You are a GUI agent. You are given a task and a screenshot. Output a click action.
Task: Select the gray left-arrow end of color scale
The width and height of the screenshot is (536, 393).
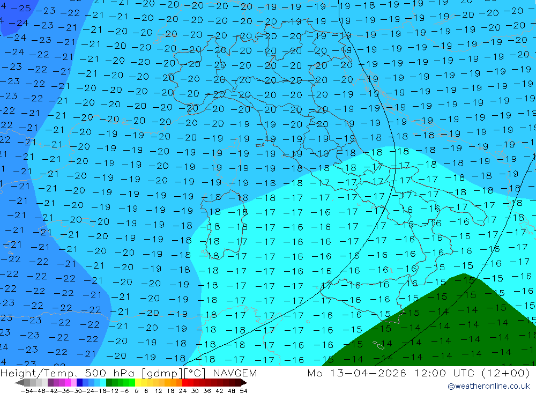coord(19,383)
